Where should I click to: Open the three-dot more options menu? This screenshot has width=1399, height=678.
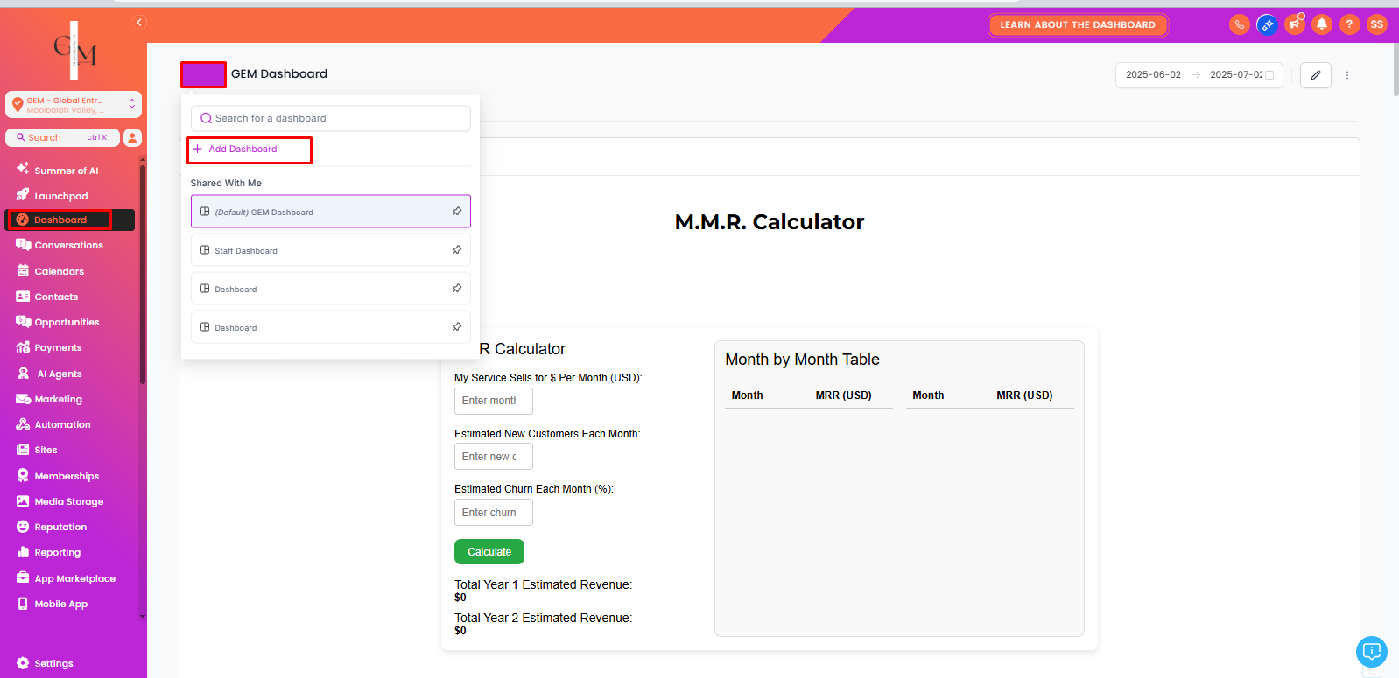coord(1347,75)
